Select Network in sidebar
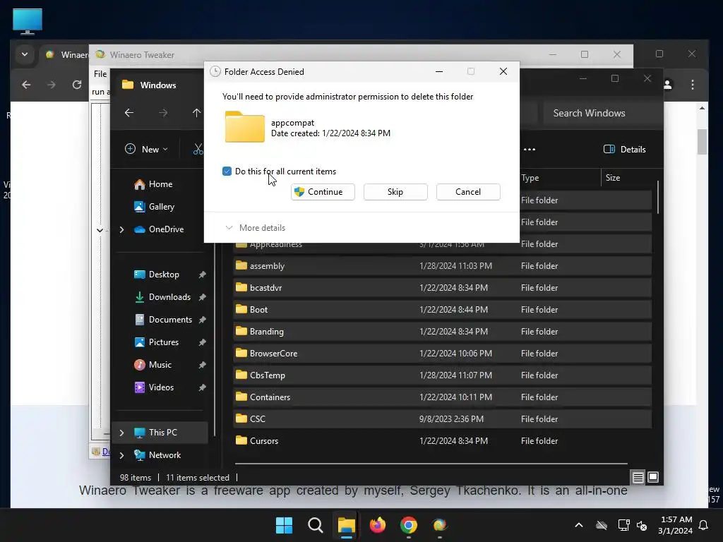Screen dimensions: 723x542 point(165,455)
